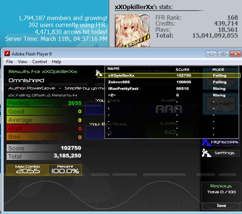Open the Help menu
The width and height of the screenshot is (242, 214).
click(x=56, y=62)
